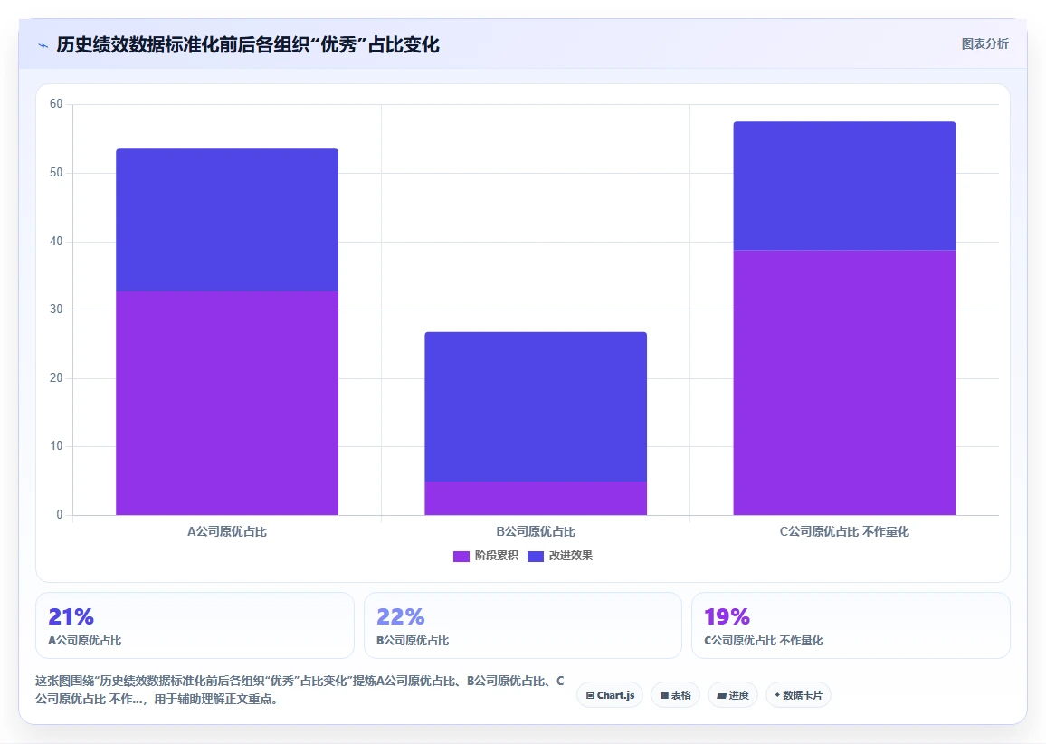Click the y-axis value 40

(56, 242)
